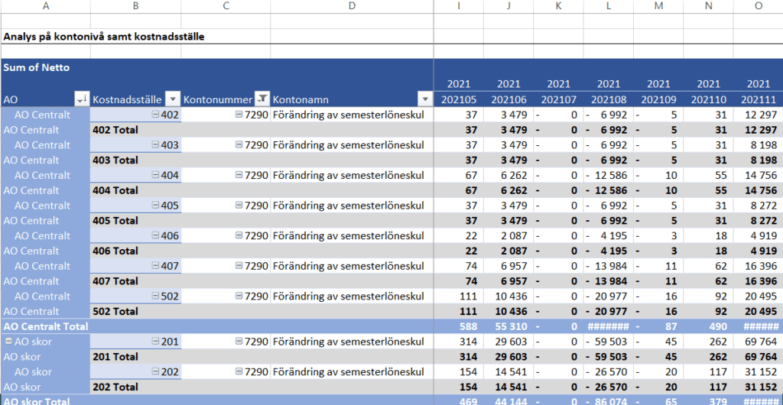Screen dimensions: 783x405
Task: Select the AO Centralt Total row label
Action: [46, 326]
